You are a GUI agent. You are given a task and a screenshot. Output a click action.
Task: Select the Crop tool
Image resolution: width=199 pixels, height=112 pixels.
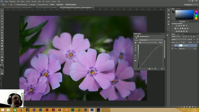pos(2,21)
